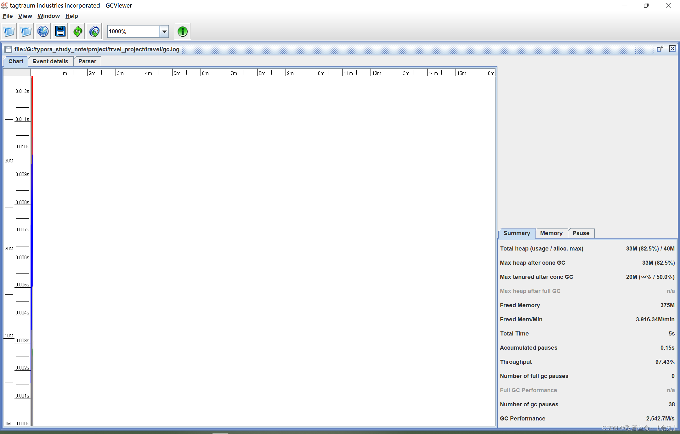Click the Add File folder icon
Viewport: 680px width, 434px height.
point(26,31)
